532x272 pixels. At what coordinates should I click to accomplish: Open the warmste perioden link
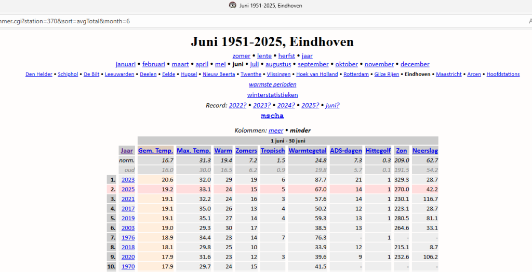[x=272, y=84]
